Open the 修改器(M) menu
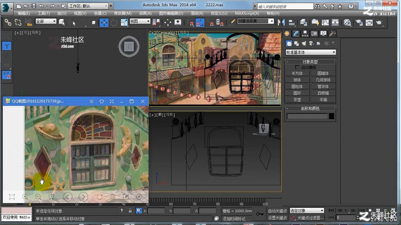This screenshot has height=225, width=401. (x=123, y=13)
